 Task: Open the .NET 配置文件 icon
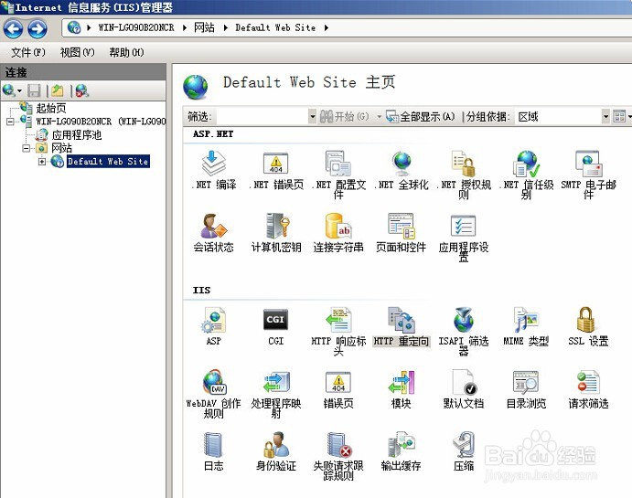coord(338,175)
